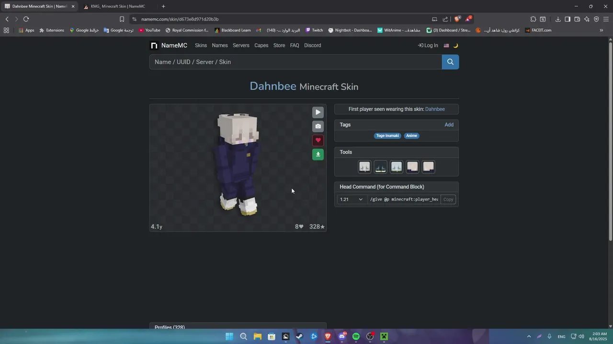This screenshot has width=613, height=344.
Task: Open Brave Shields lion icon
Action: tap(457, 19)
